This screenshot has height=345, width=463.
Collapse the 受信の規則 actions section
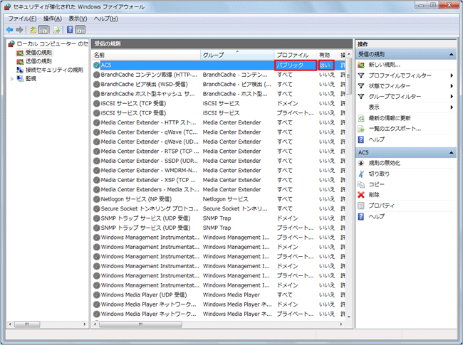tap(451, 54)
